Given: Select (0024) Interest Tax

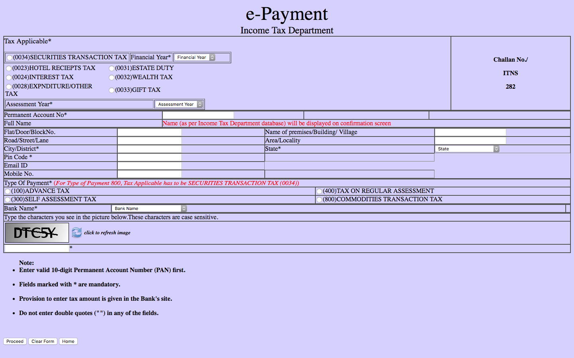Looking at the screenshot, I should coord(9,77).
